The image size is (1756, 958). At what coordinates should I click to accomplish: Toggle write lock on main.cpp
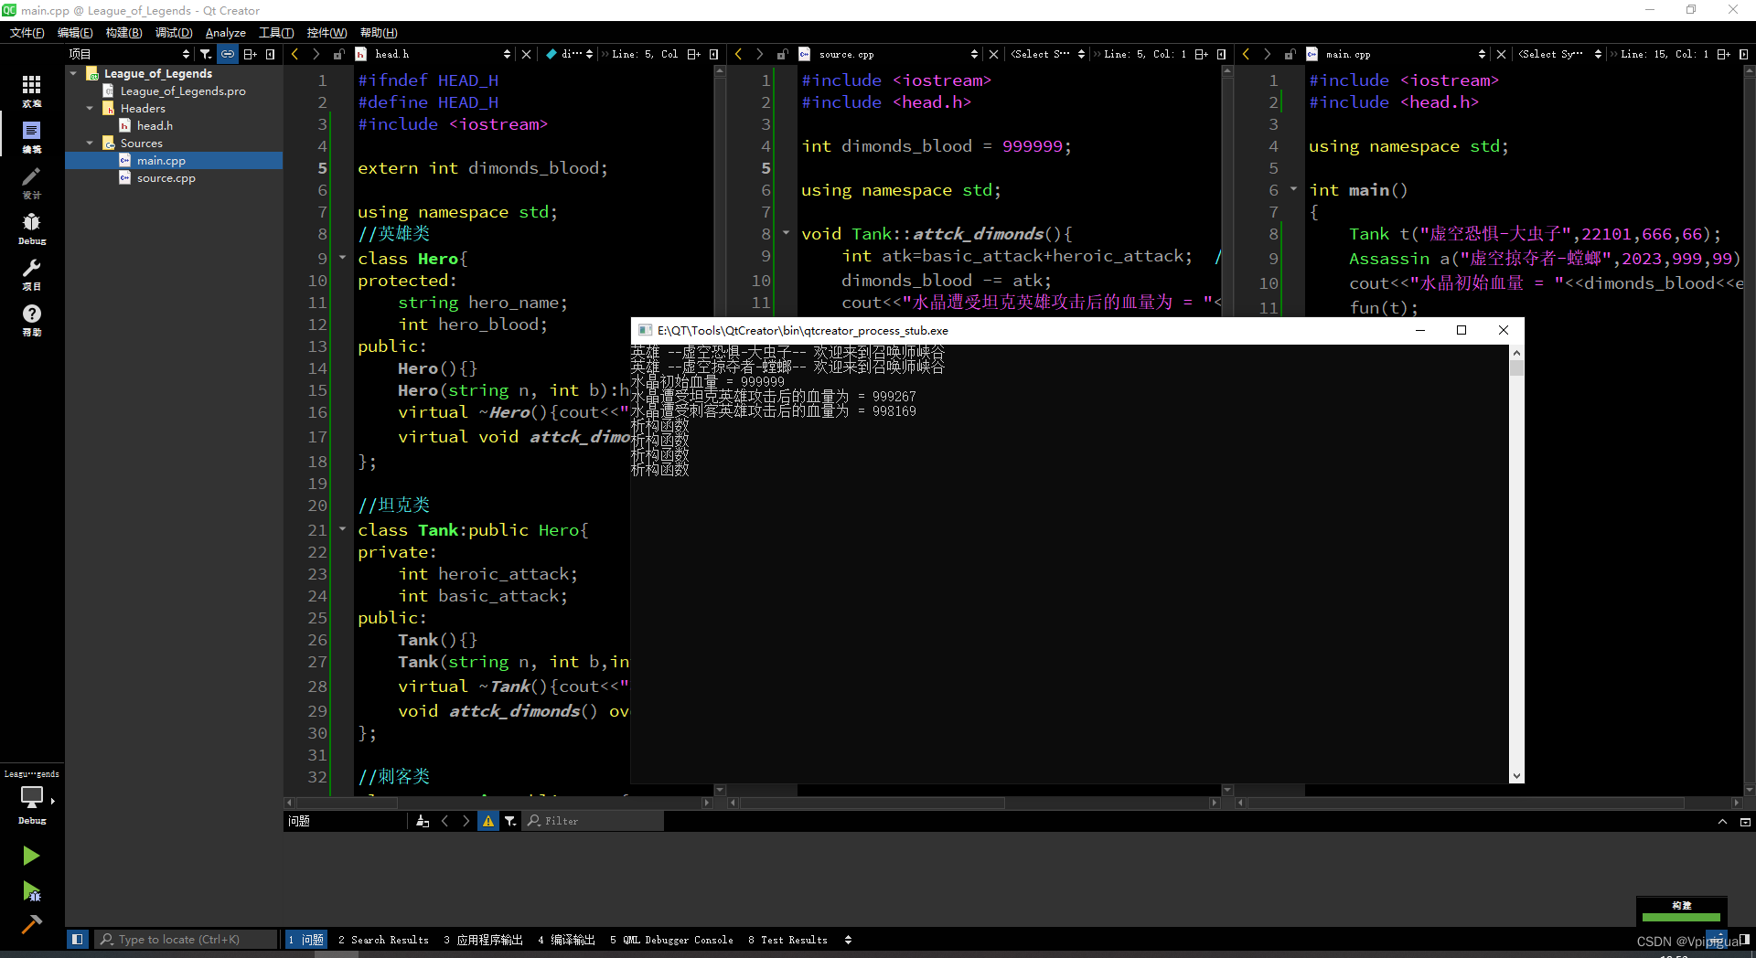coord(1290,54)
